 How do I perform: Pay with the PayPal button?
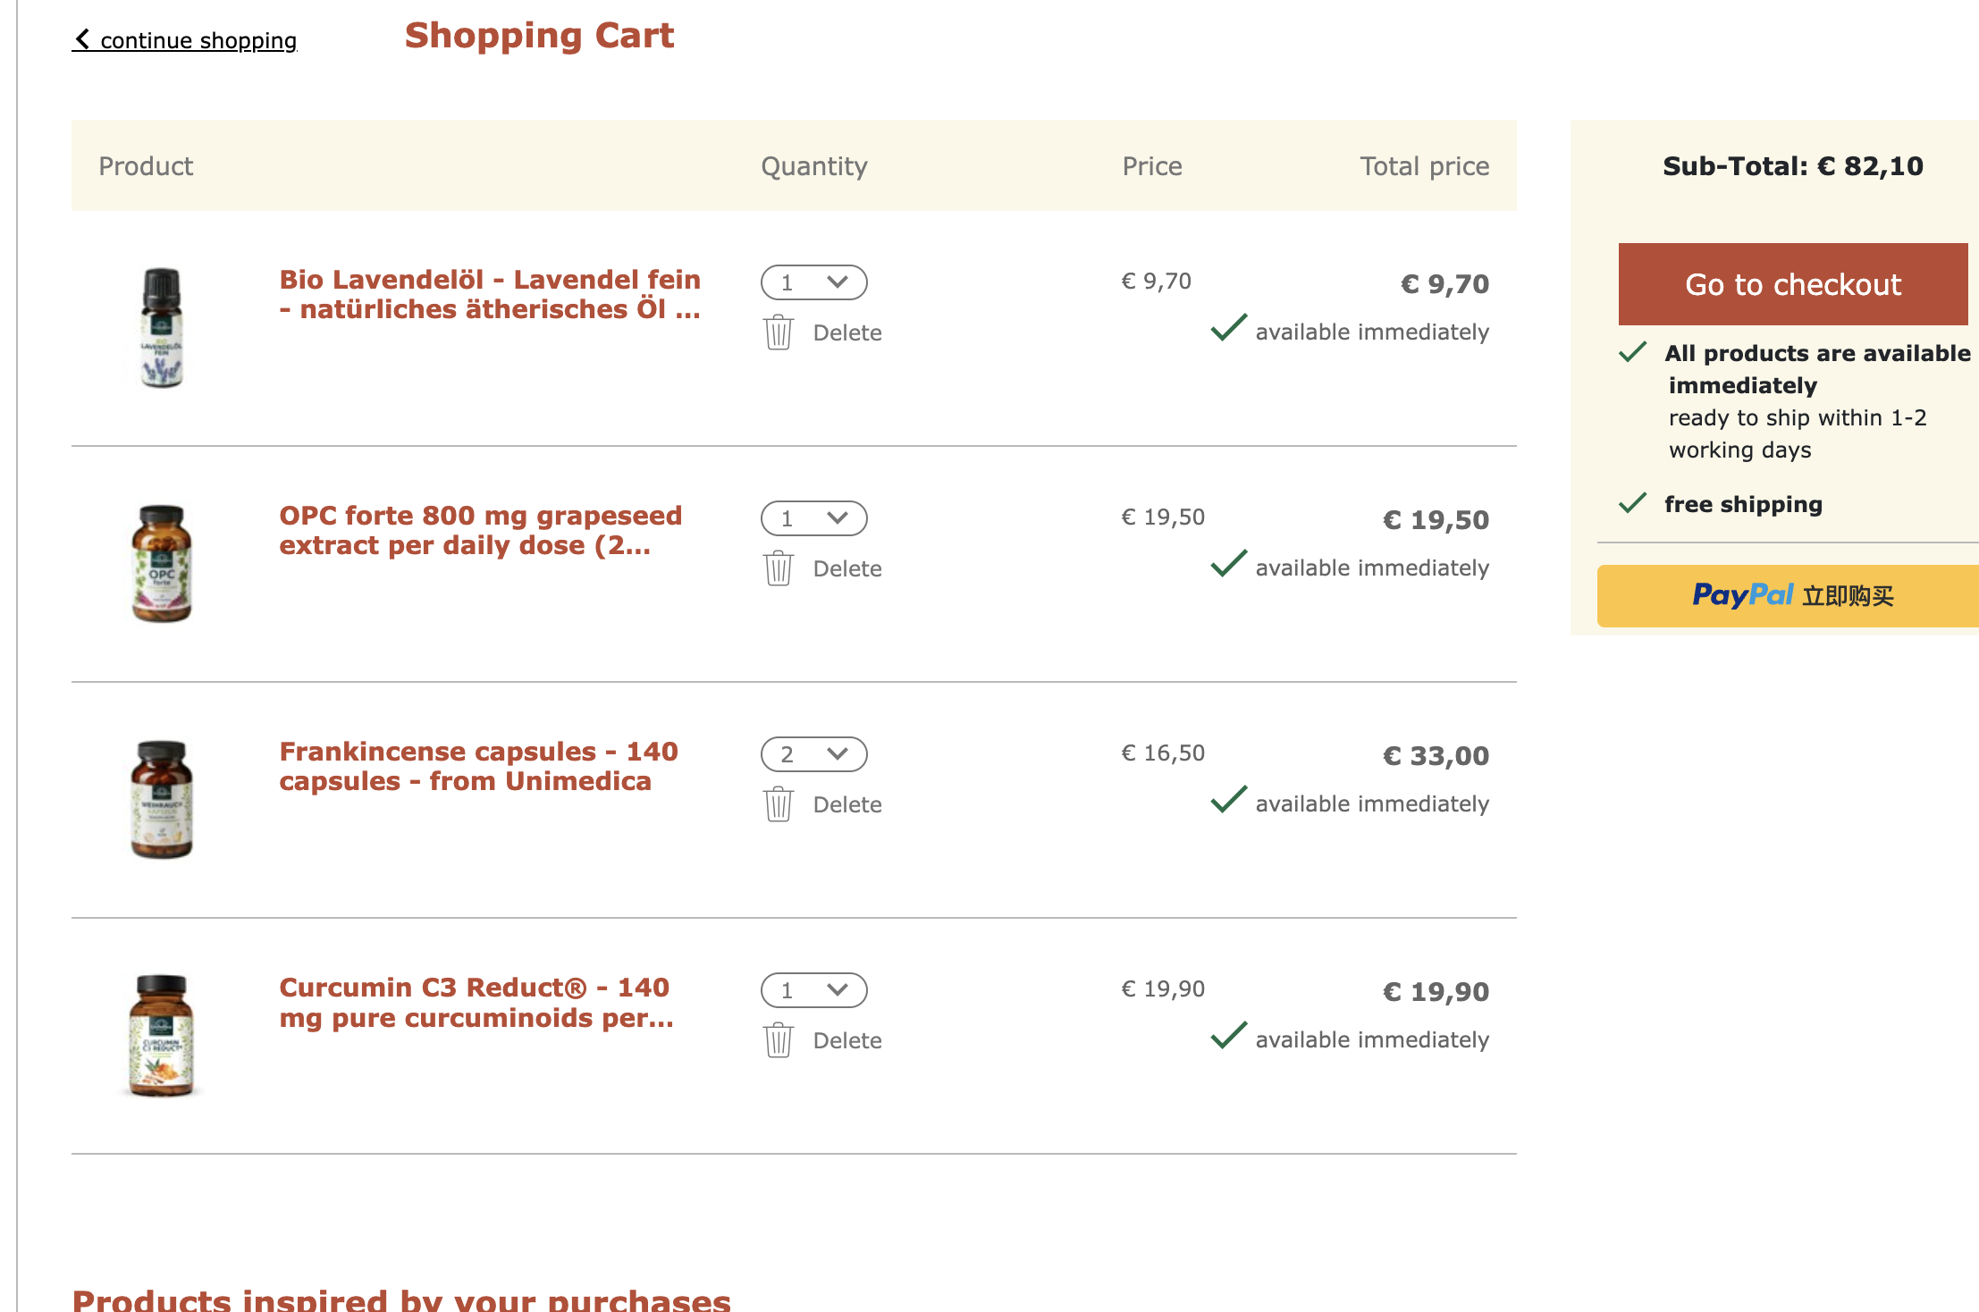pyautogui.click(x=1790, y=595)
